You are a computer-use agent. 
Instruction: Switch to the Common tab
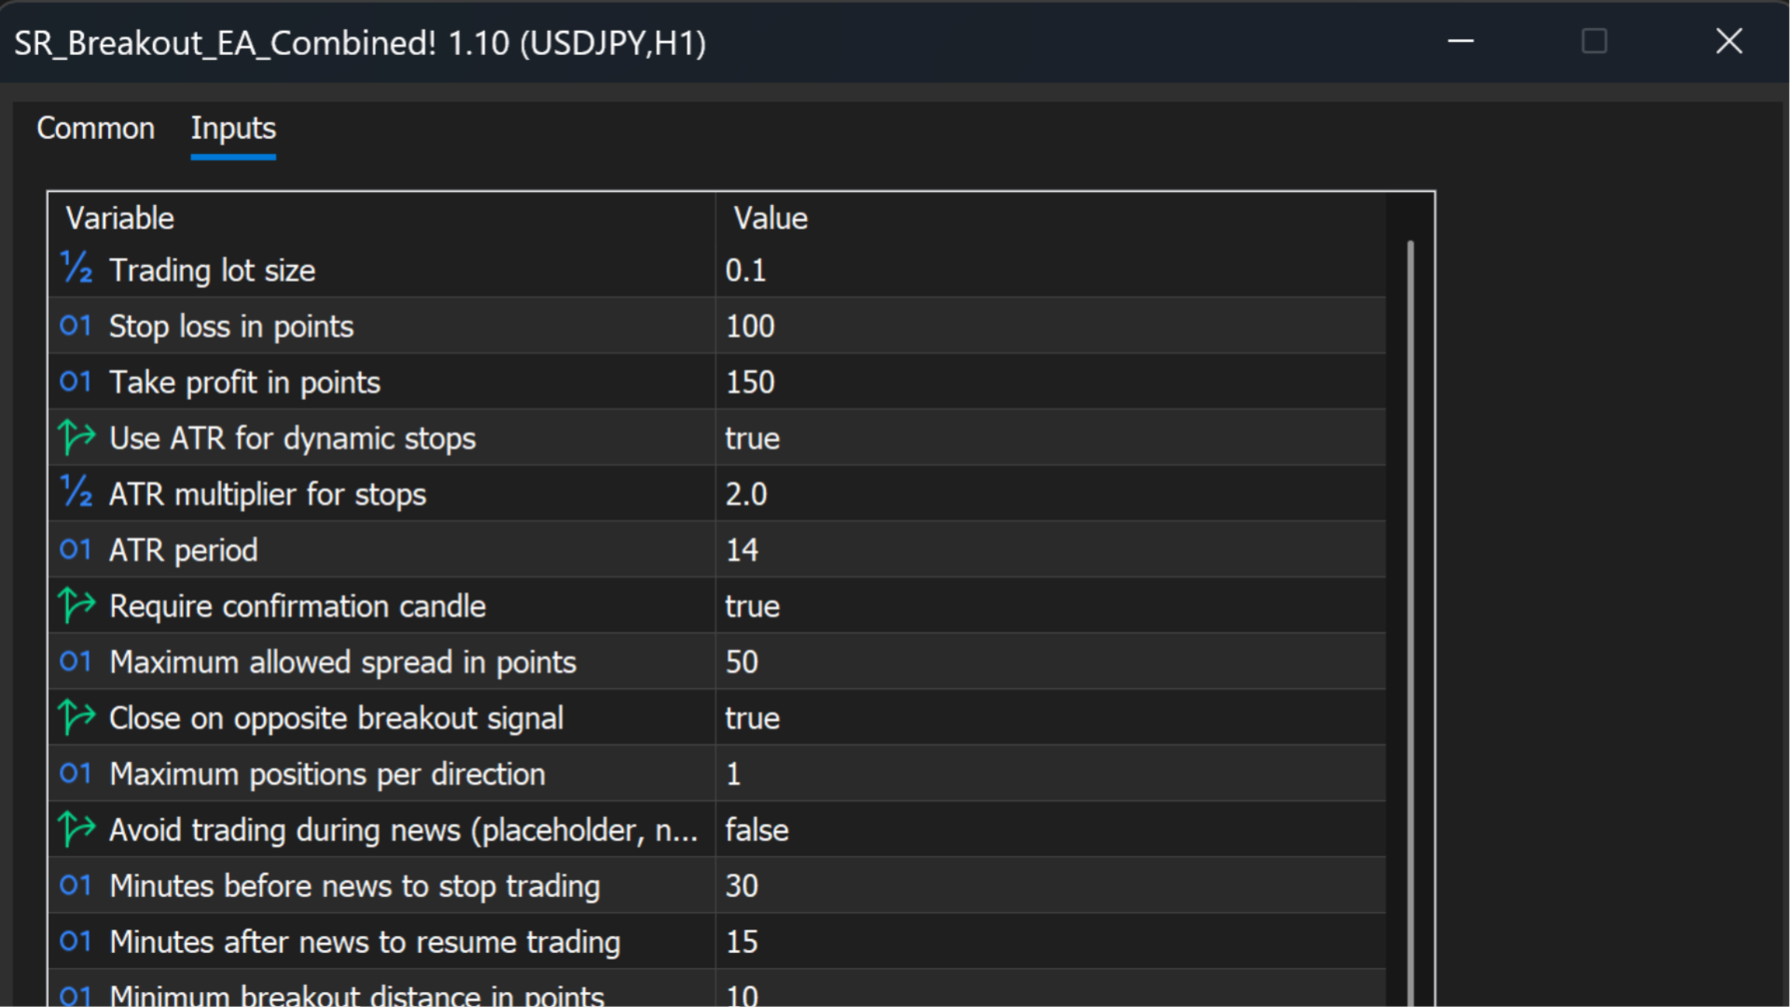[x=95, y=129]
